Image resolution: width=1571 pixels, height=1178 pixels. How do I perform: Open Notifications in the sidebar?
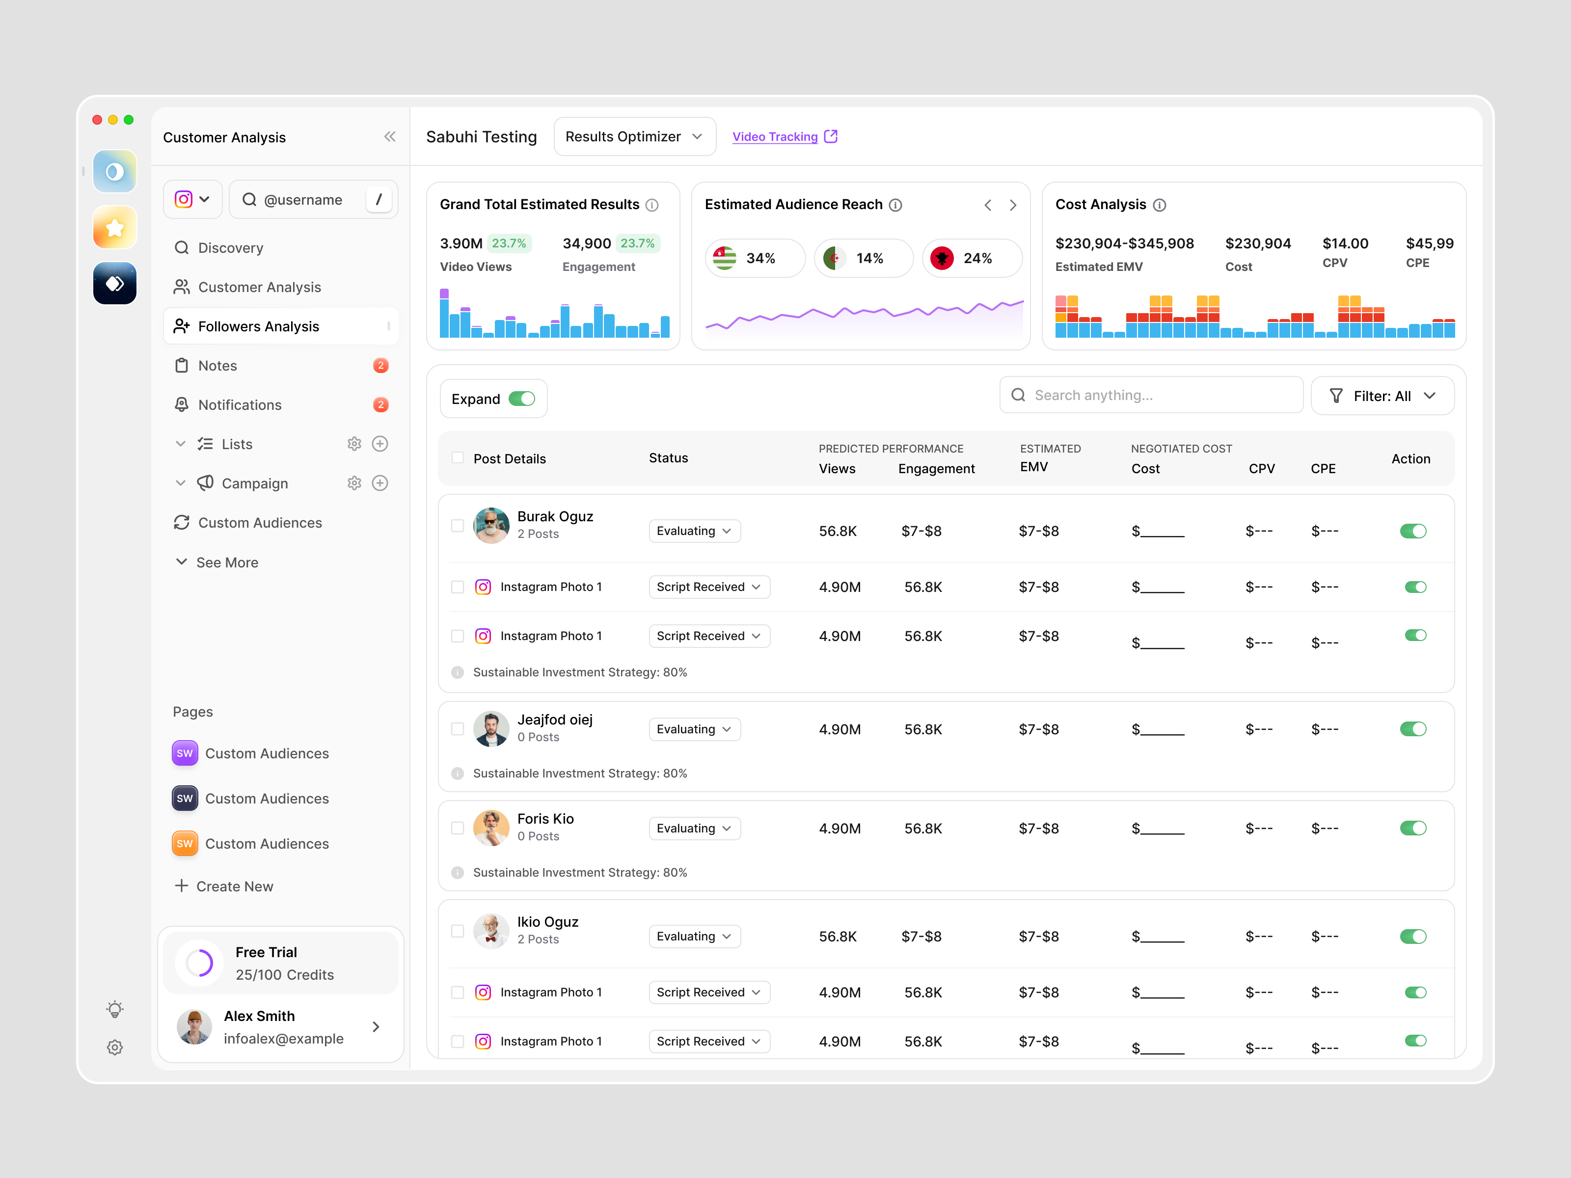click(x=240, y=404)
